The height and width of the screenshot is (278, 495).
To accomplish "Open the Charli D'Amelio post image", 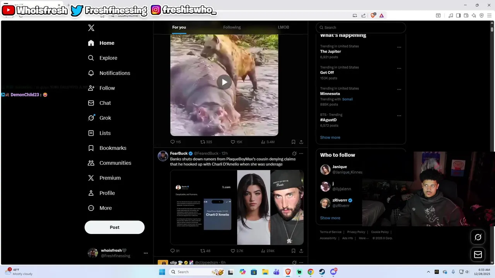I will pos(237,207).
